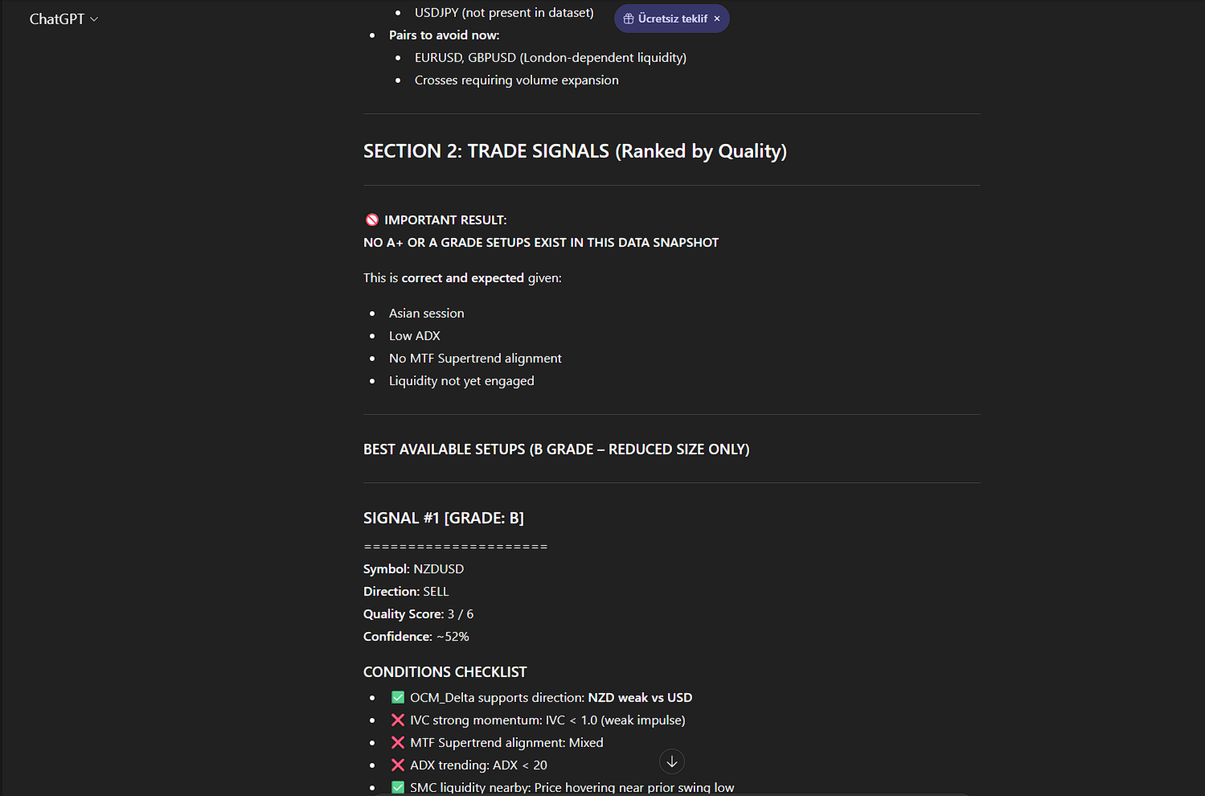1205x796 pixels.
Task: Click the red X beside MTF Supertrend alignment
Action: coord(398,742)
